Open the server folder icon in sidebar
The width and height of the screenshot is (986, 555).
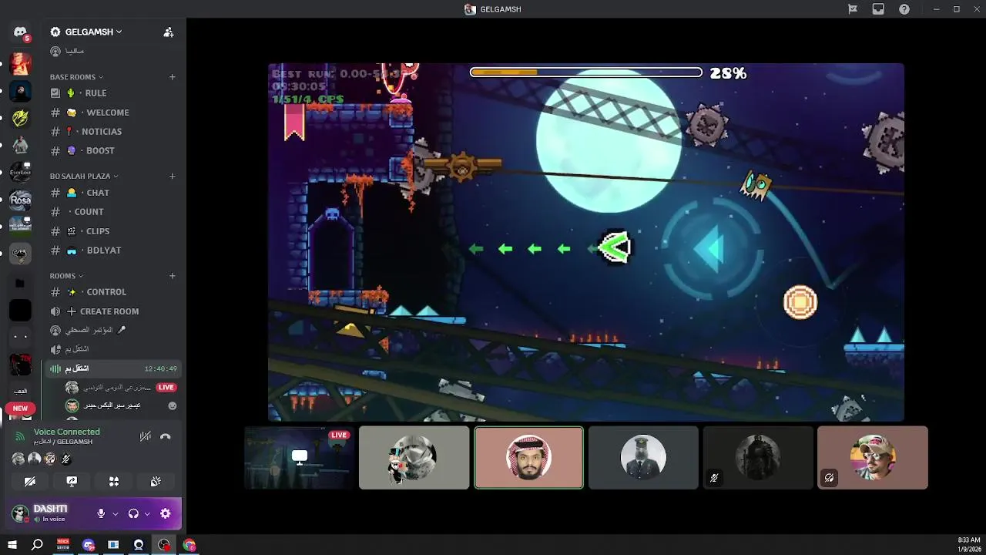[20, 283]
